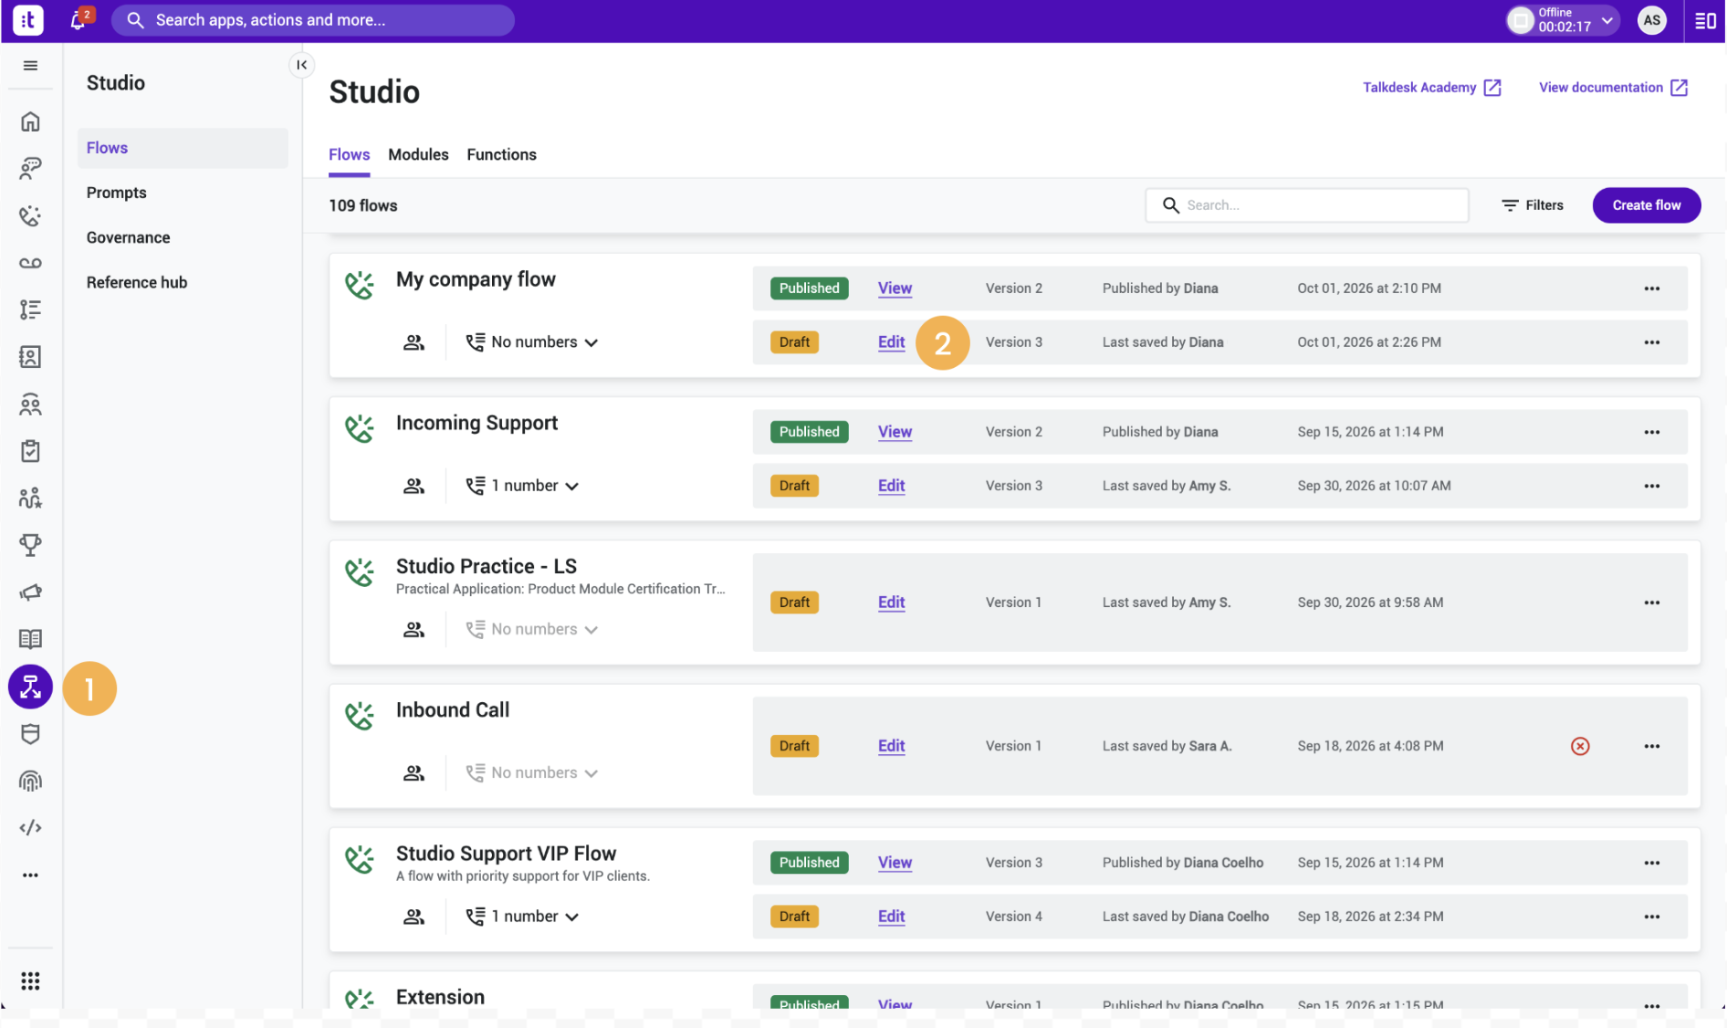Click the red error icon on Inbound Call
The height and width of the screenshot is (1028, 1727).
(1580, 746)
